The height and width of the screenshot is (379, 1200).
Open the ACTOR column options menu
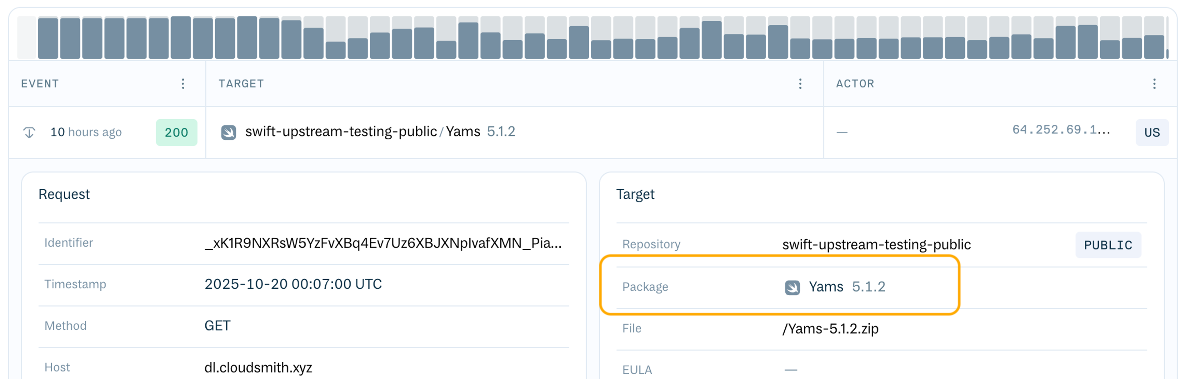(1154, 84)
